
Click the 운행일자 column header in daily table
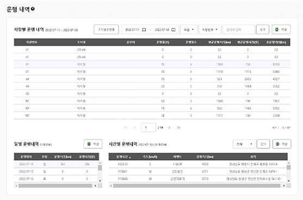tap(26, 157)
